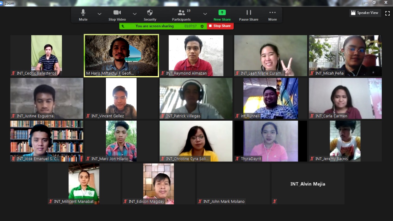Viewport: 393px width, 221px height.
Task: Open the More options menu
Action: (272, 15)
